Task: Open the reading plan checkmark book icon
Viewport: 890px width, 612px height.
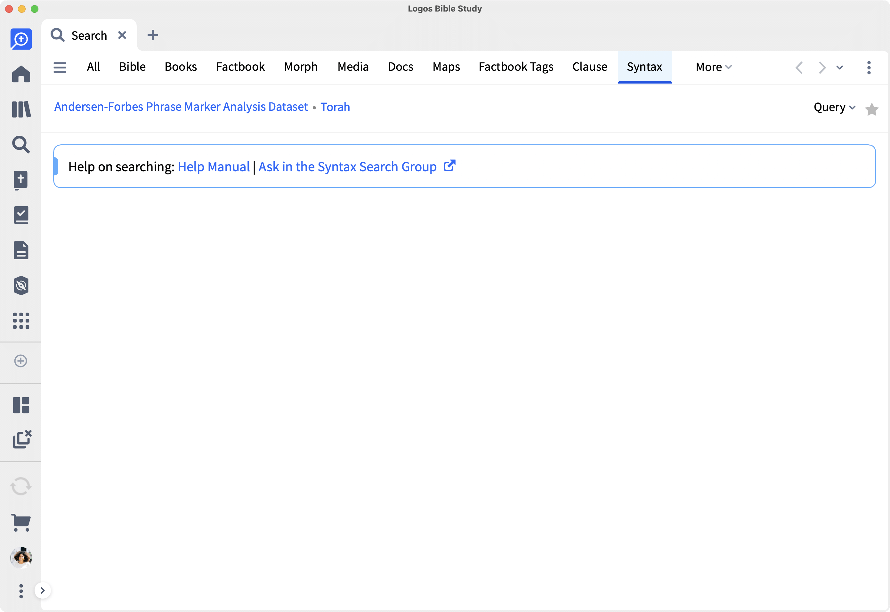Action: pos(21,215)
